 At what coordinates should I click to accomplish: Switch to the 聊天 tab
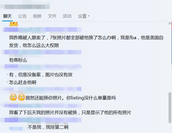point(8,16)
